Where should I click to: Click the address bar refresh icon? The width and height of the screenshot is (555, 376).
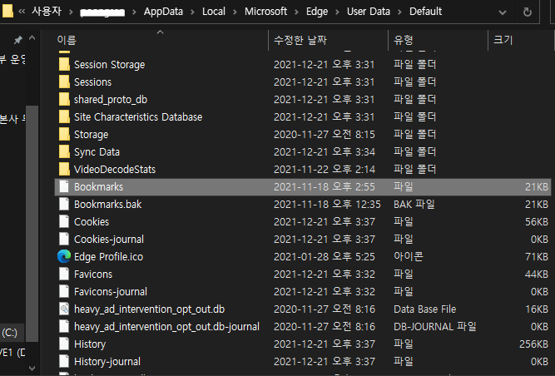528,12
